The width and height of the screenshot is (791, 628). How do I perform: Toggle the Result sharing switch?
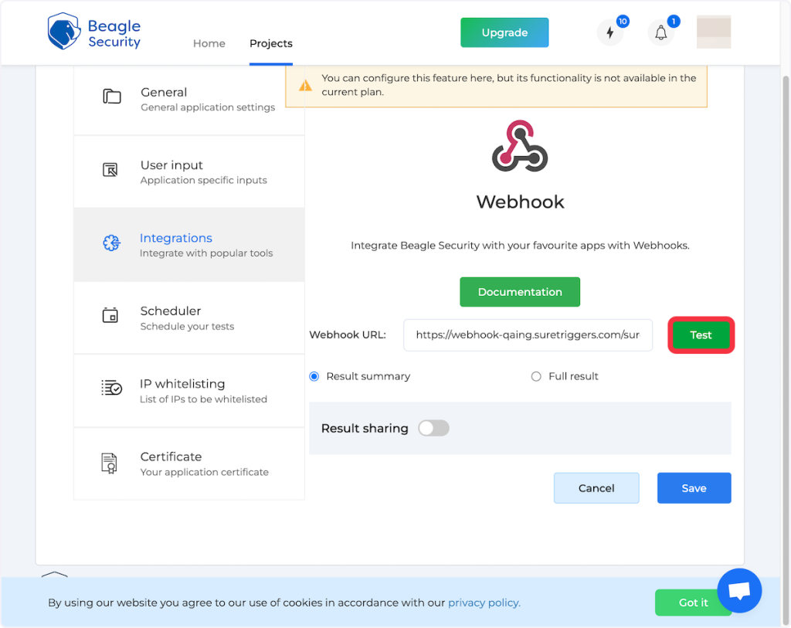coord(433,428)
